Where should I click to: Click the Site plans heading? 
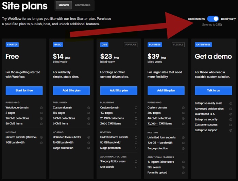click(25, 6)
